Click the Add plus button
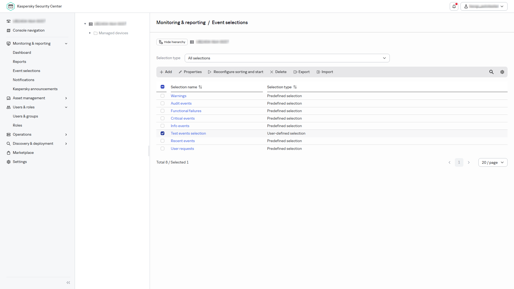 click(166, 72)
